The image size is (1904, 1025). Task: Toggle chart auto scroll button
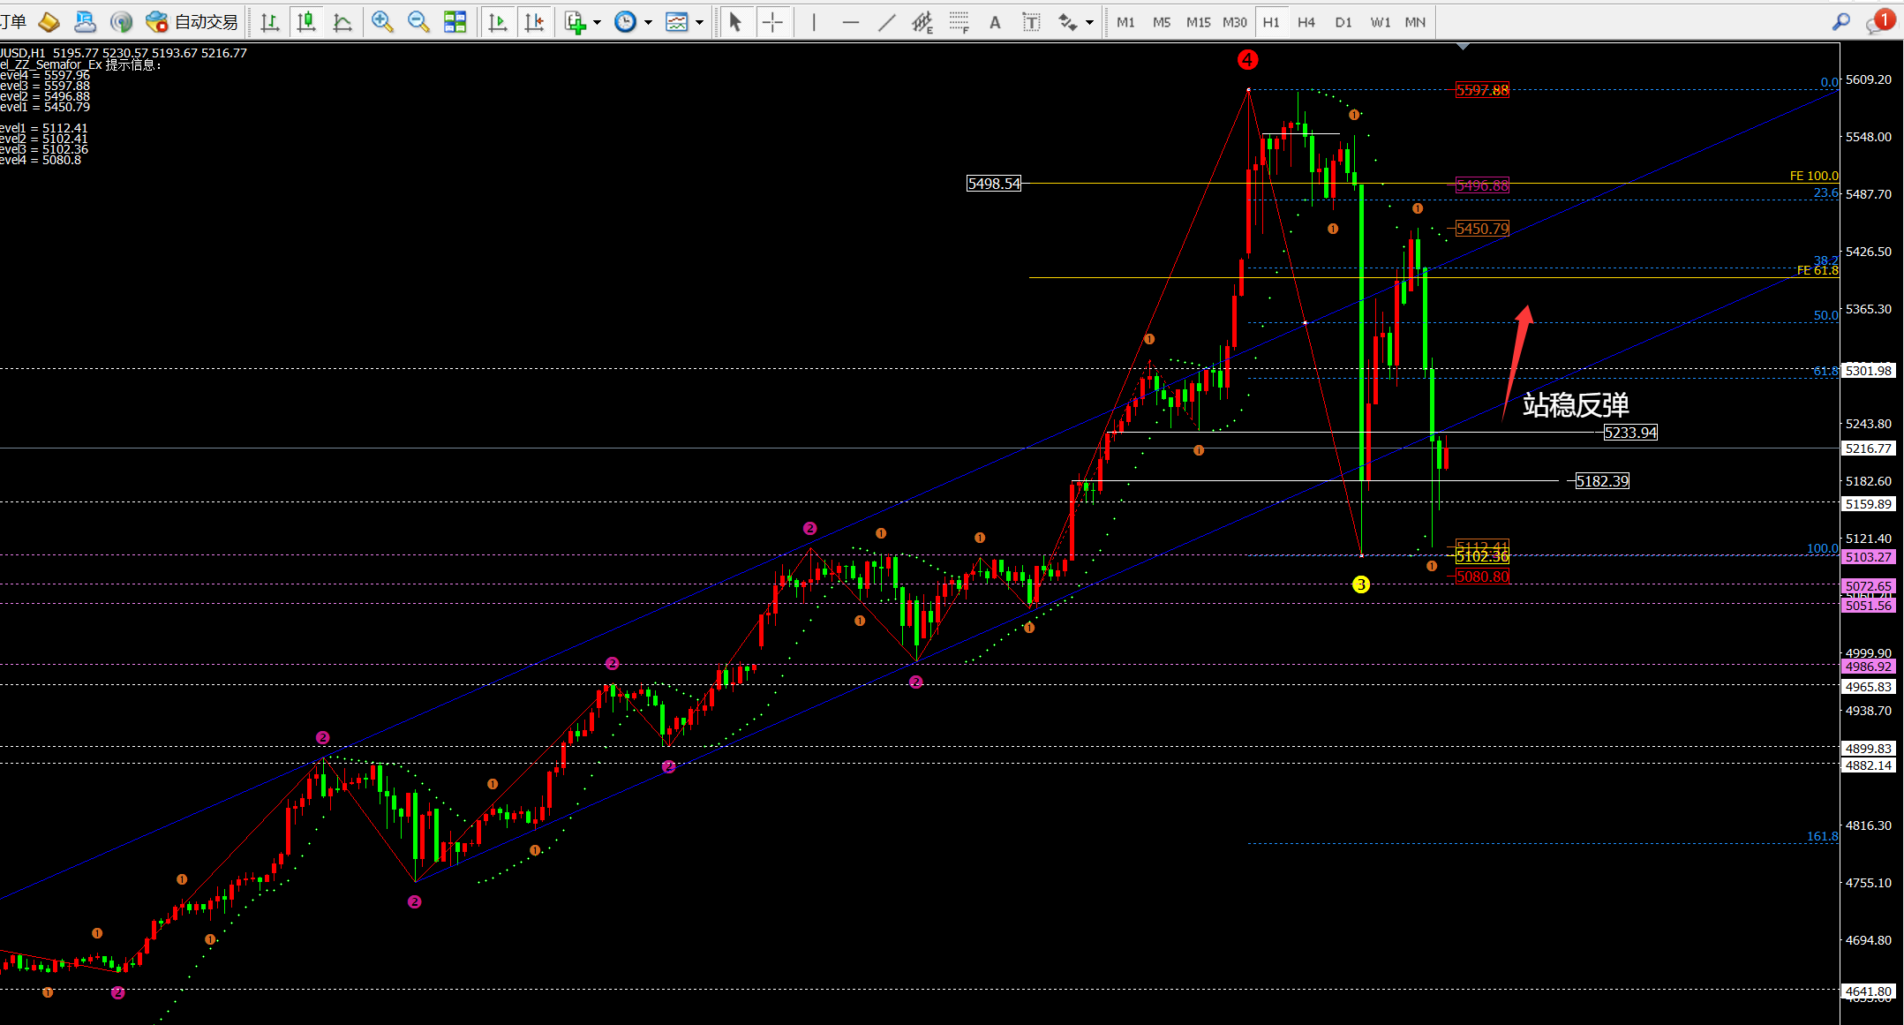click(x=498, y=22)
